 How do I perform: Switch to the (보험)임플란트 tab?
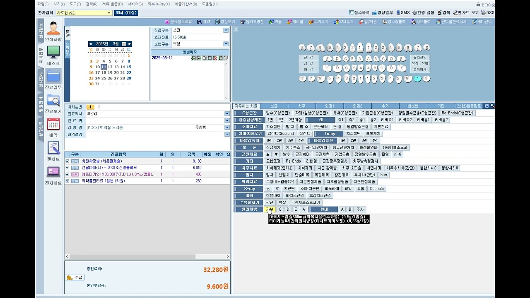tap(468, 106)
